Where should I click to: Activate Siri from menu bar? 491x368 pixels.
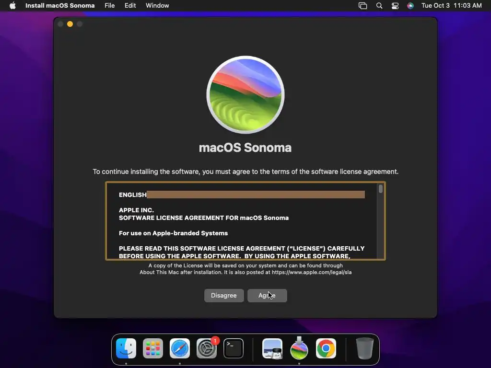[x=410, y=6]
